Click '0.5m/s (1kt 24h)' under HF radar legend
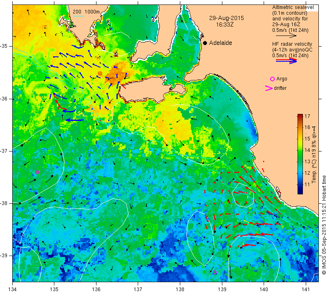The image size is (327, 294). coord(290,56)
